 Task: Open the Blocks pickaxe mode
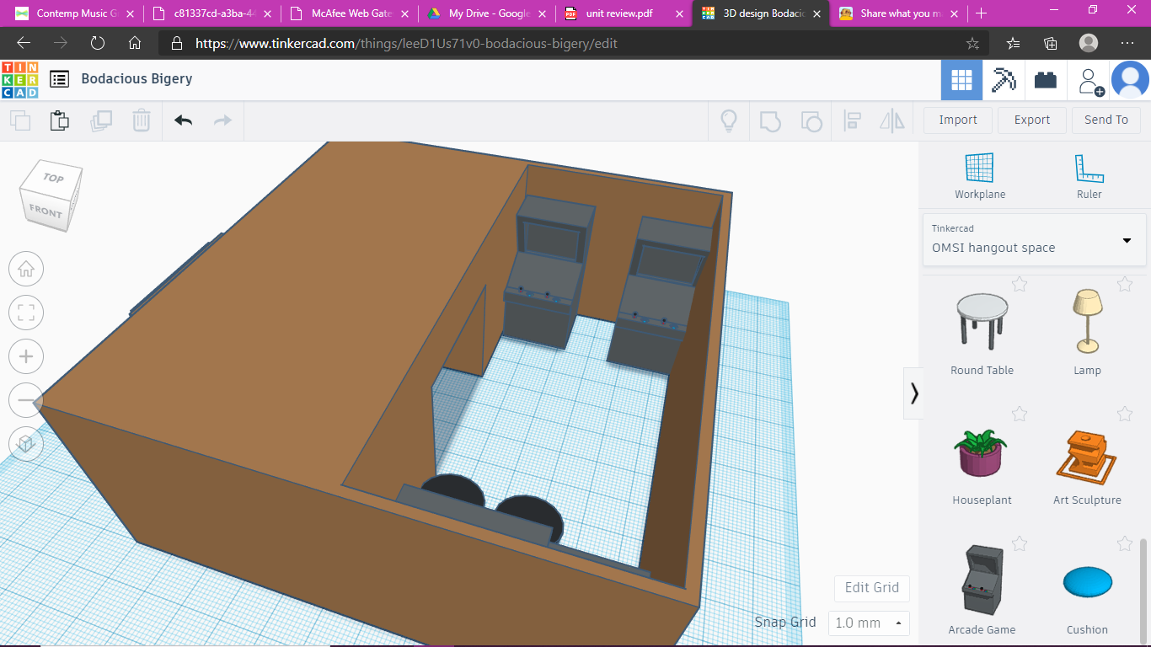click(x=1004, y=80)
